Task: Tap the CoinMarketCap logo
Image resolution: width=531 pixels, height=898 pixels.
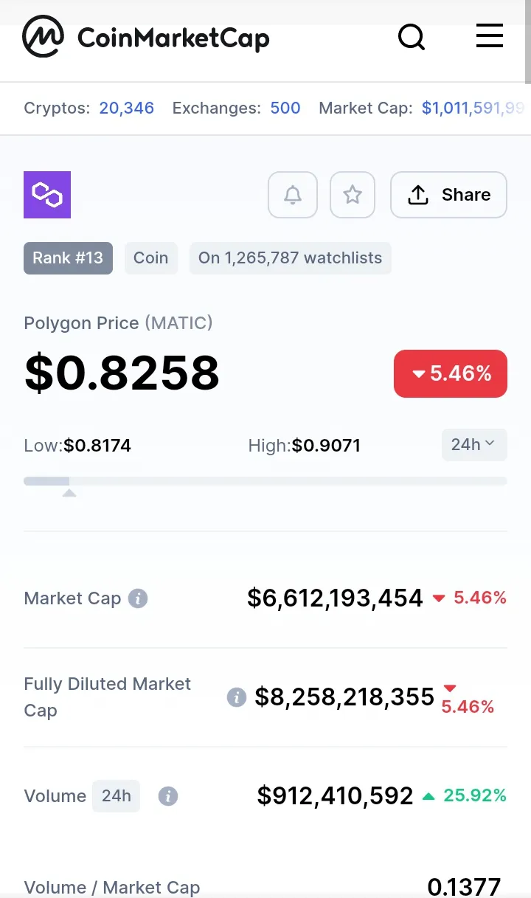Action: point(146,37)
